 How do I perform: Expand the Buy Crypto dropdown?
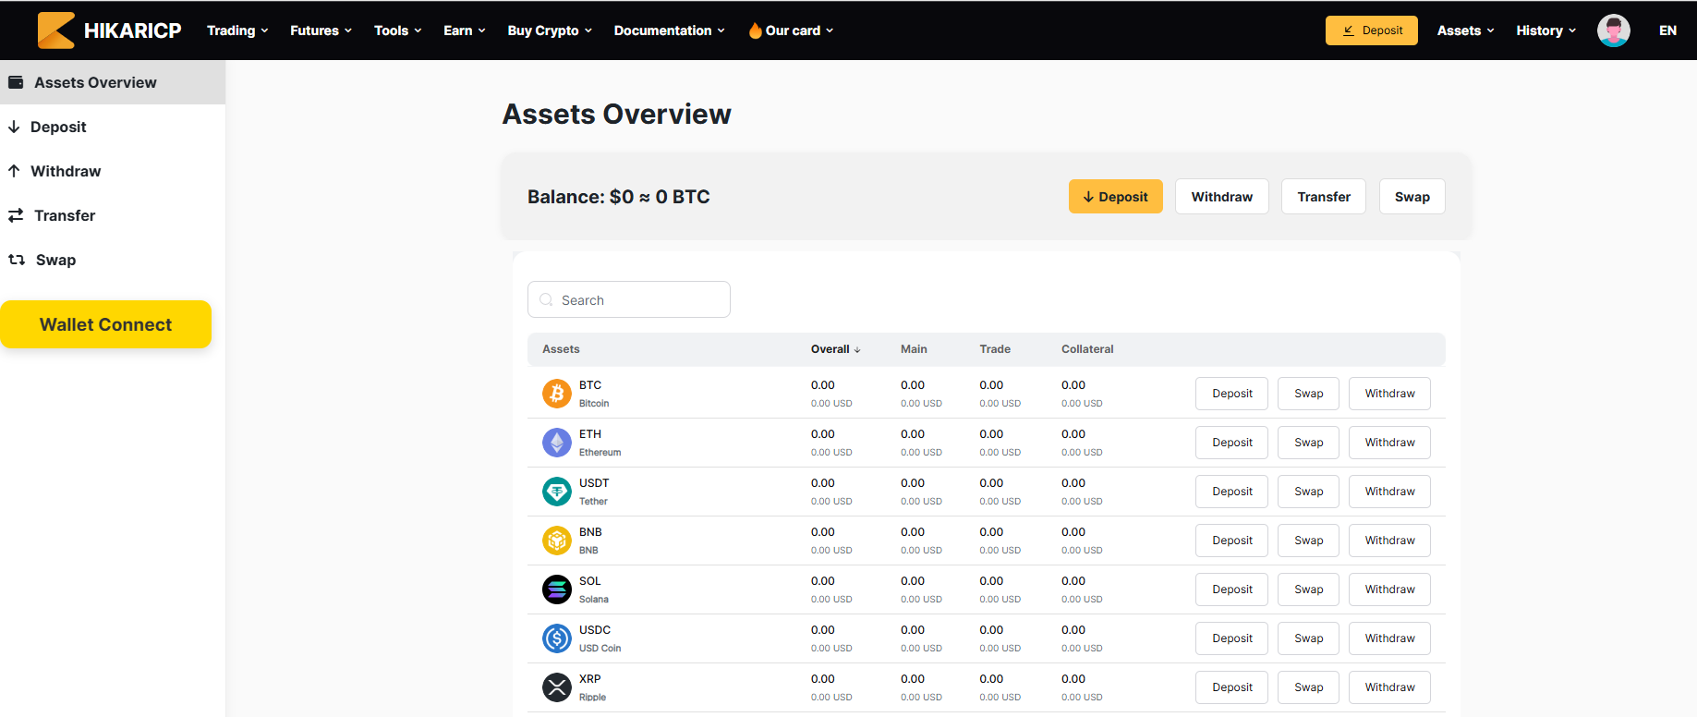pyautogui.click(x=550, y=30)
